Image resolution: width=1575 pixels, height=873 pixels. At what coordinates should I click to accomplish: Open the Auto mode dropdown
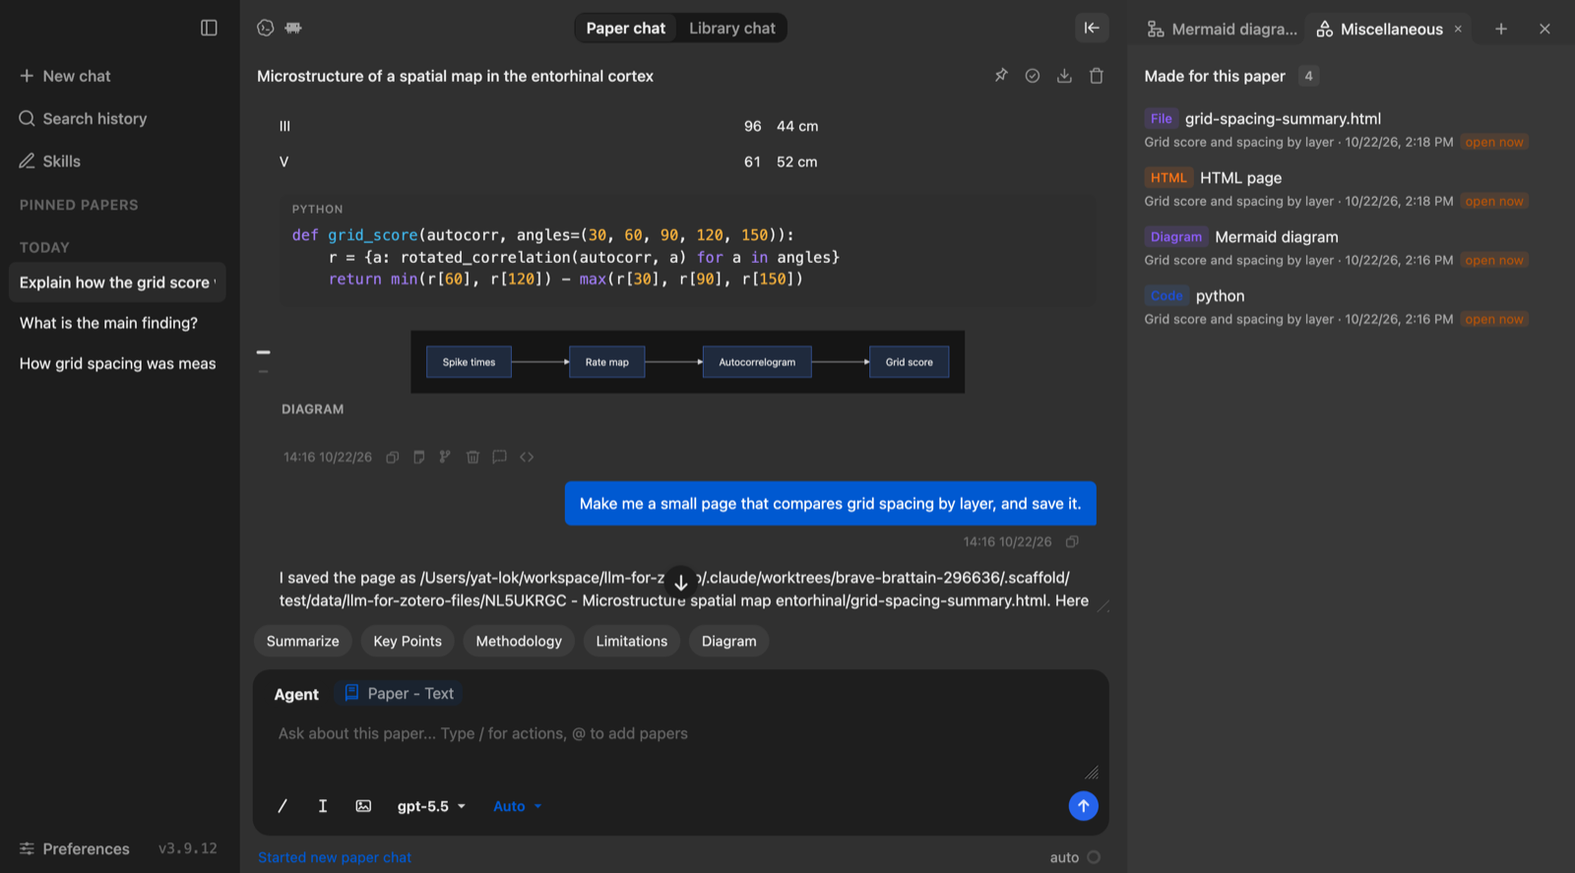[x=518, y=806]
